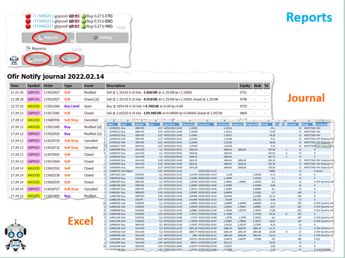Screen dimensions: 345x258
Task: Click UK flag in the /115943212 row
Action: 71,21
